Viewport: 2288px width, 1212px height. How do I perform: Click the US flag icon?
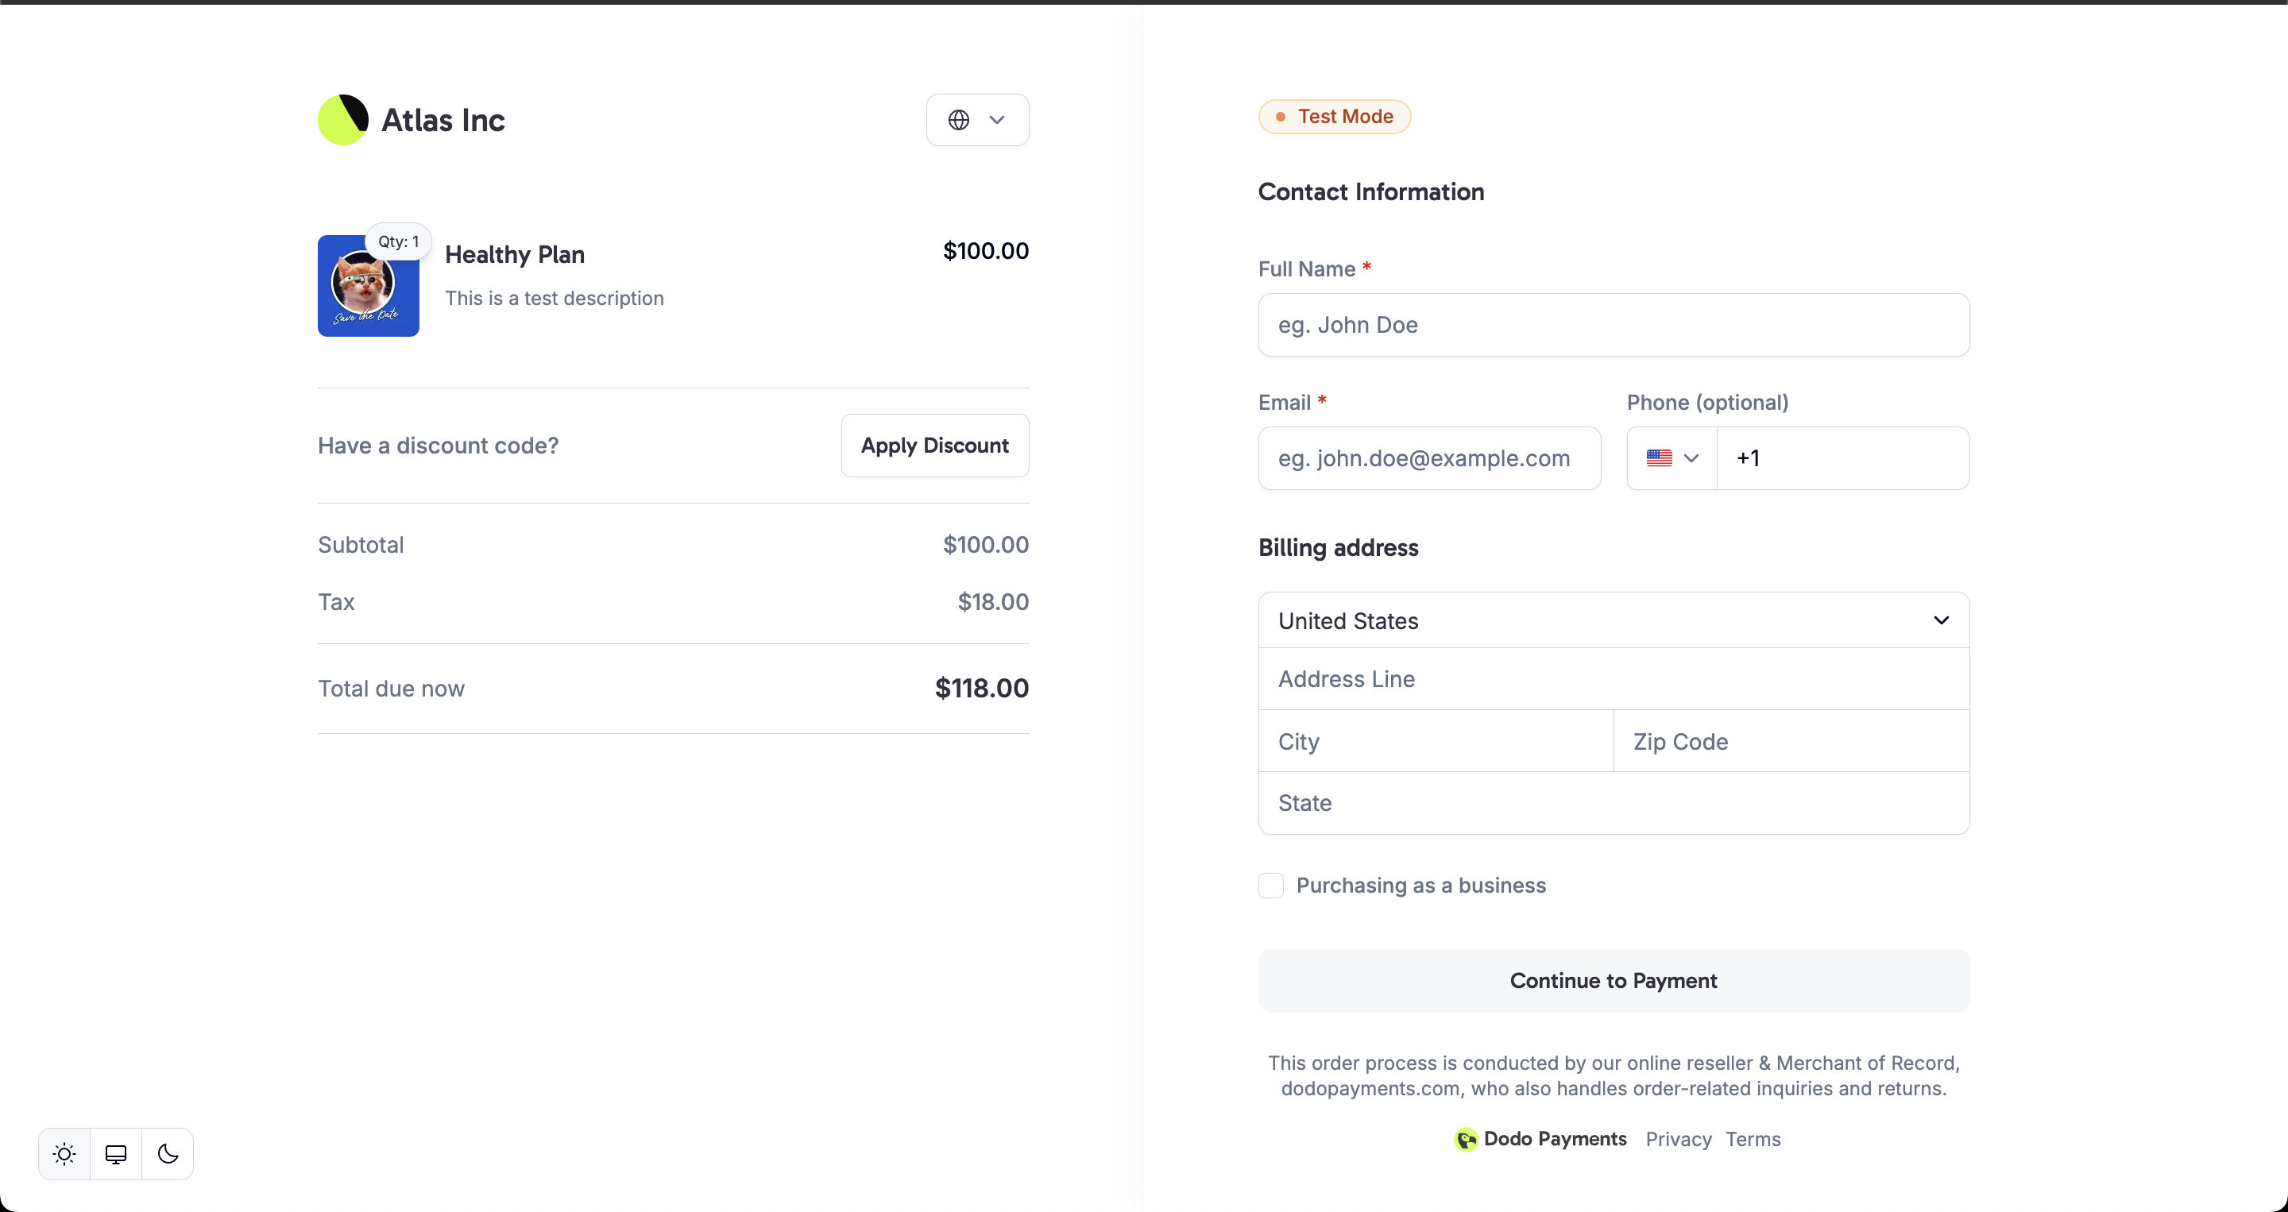pos(1658,458)
